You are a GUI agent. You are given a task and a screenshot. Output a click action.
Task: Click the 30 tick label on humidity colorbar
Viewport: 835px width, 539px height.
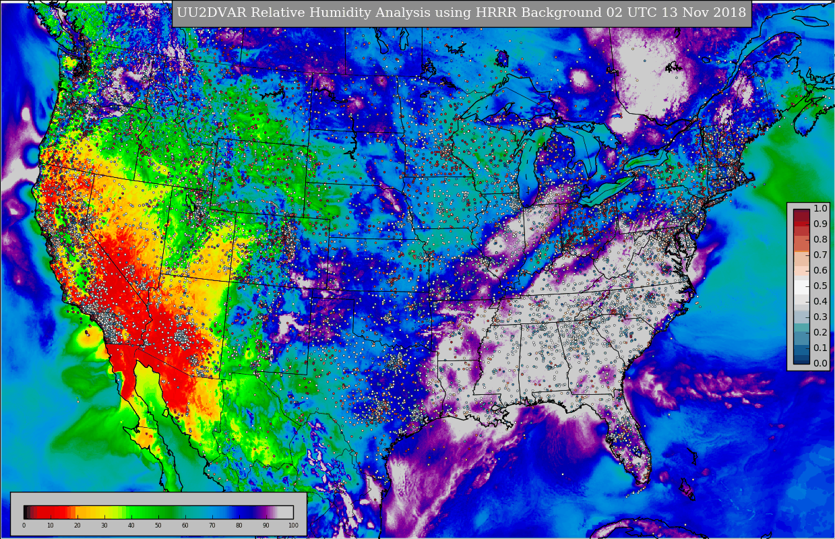tap(104, 526)
